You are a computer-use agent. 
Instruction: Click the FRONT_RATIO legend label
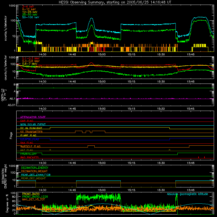click(31, 194)
